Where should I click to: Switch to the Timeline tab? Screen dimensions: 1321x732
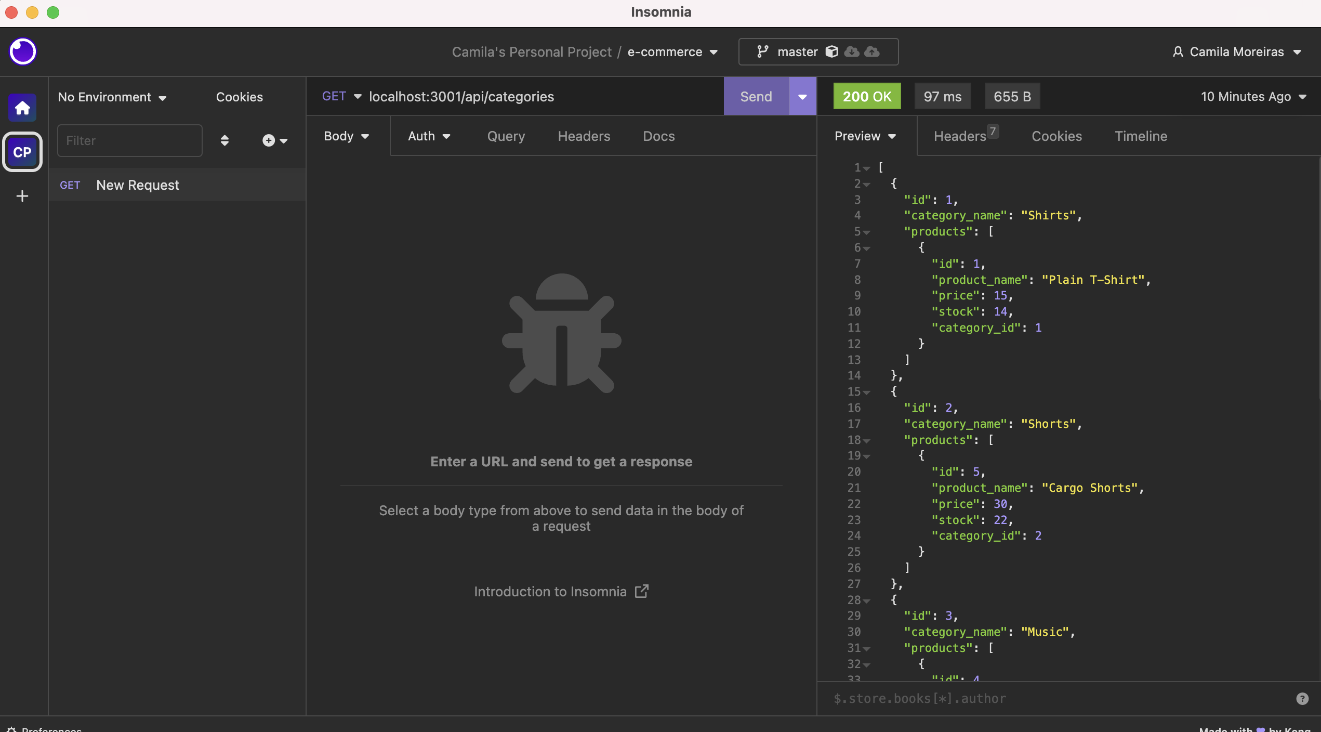[x=1140, y=136]
